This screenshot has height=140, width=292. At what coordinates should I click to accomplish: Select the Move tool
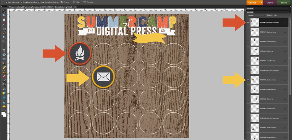click(x=4, y=12)
